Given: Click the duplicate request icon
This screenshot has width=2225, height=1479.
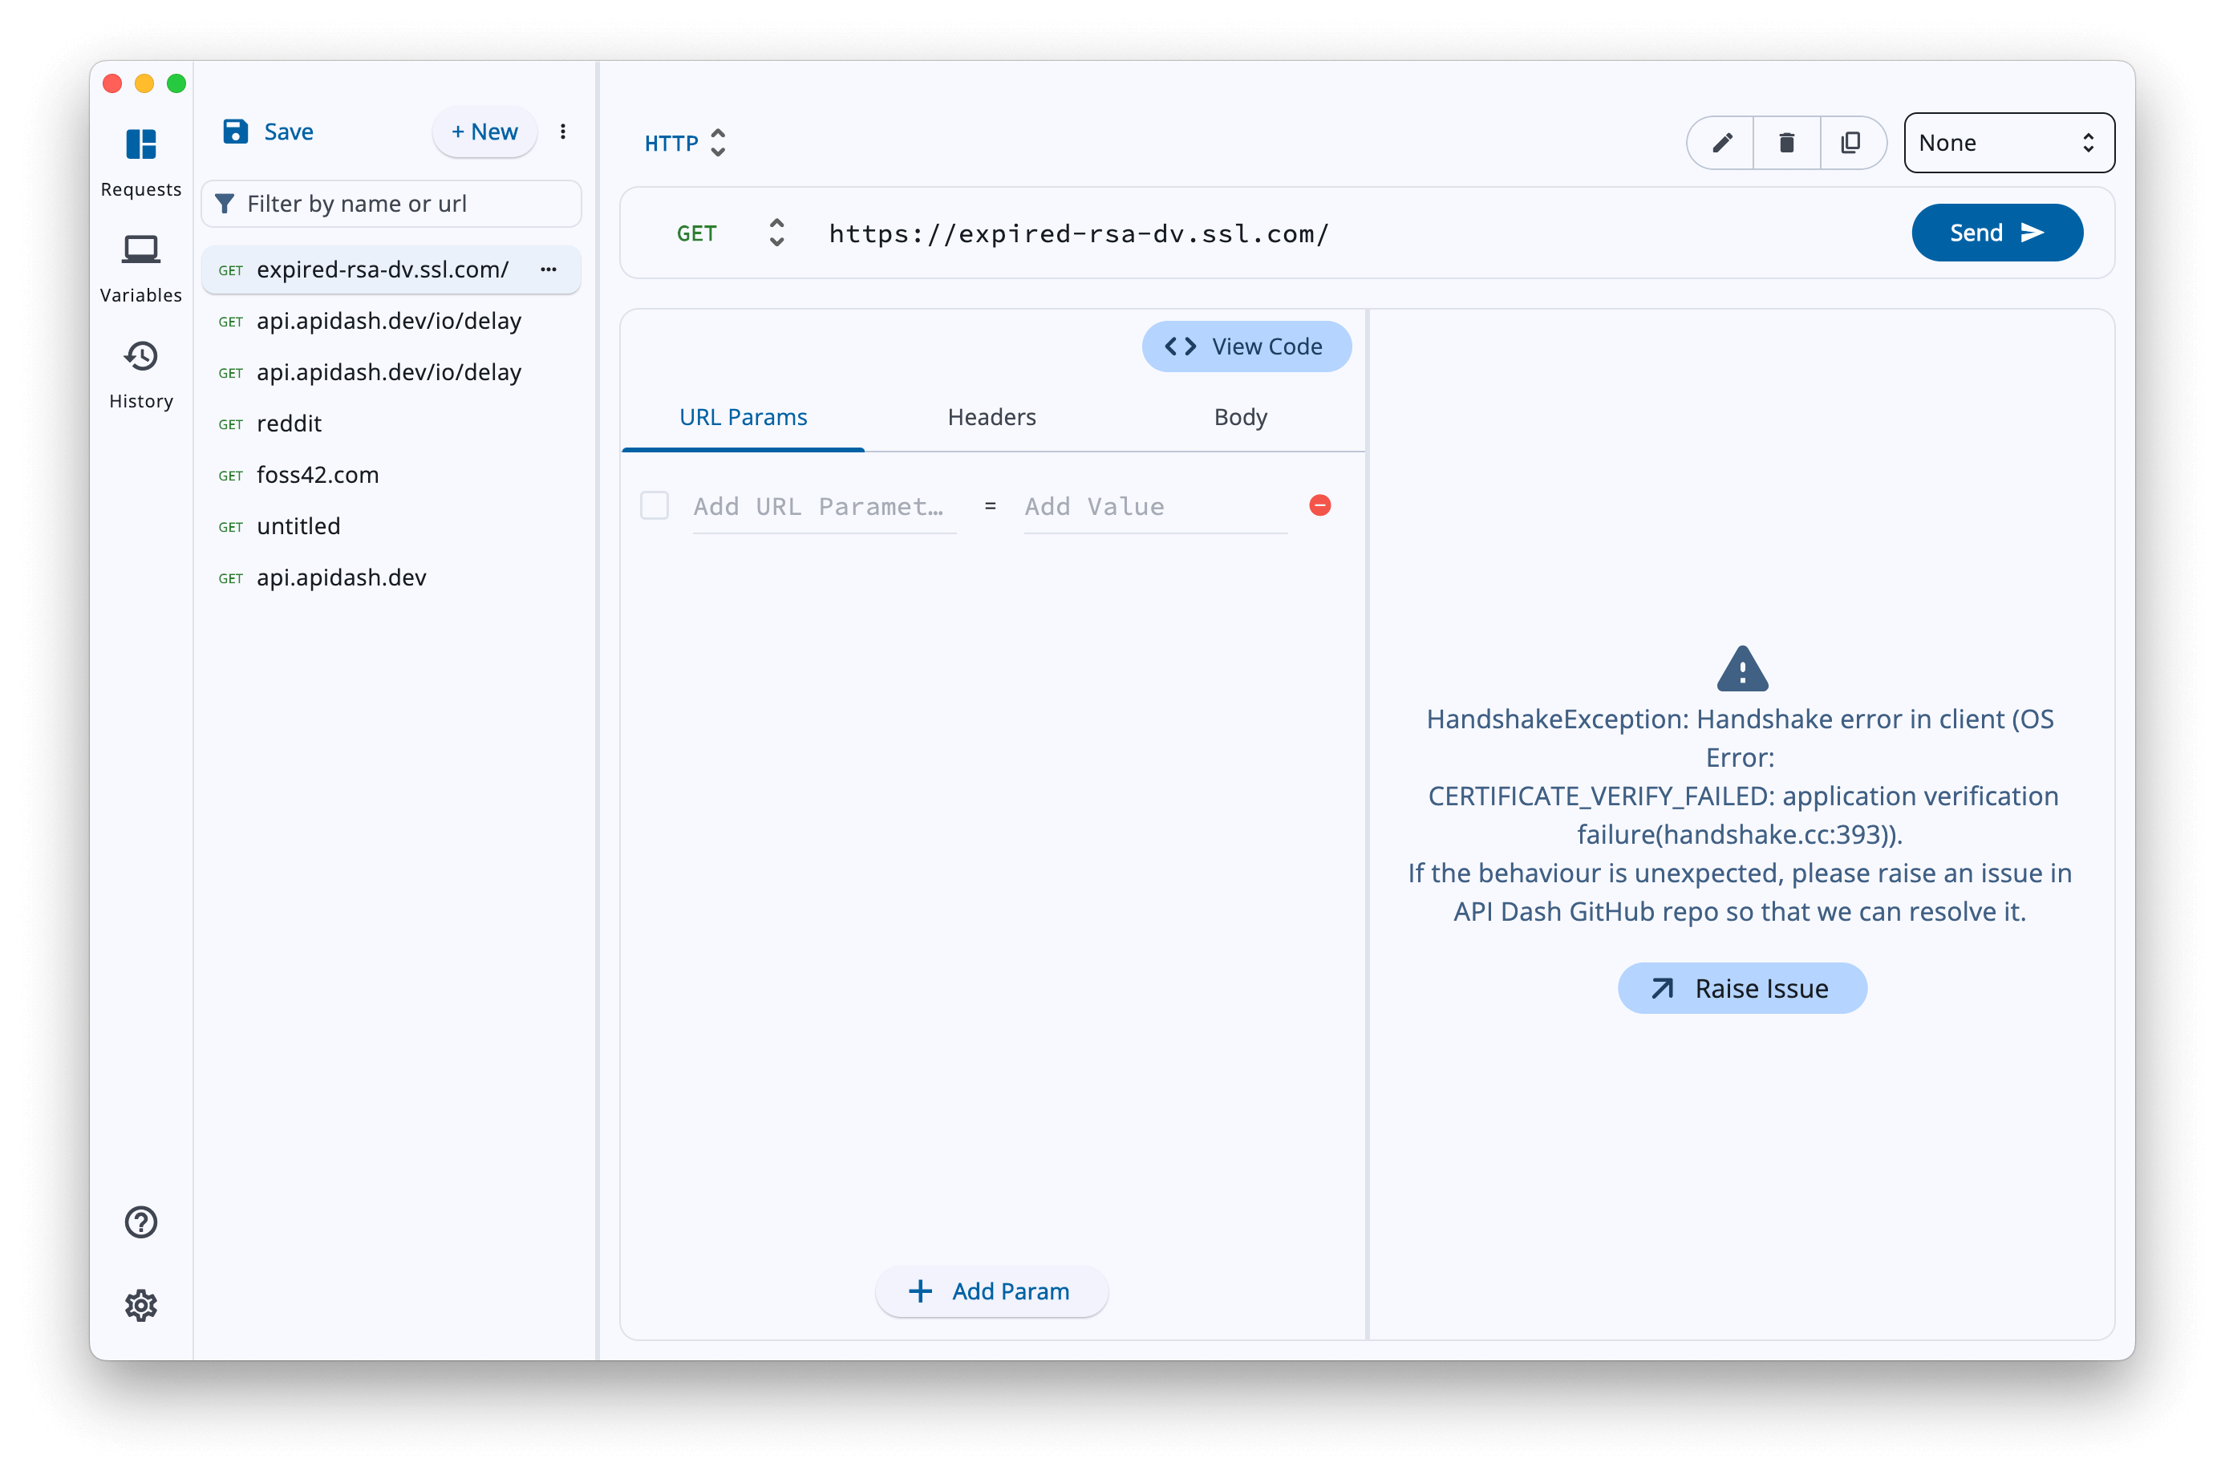Looking at the screenshot, I should tap(1850, 143).
